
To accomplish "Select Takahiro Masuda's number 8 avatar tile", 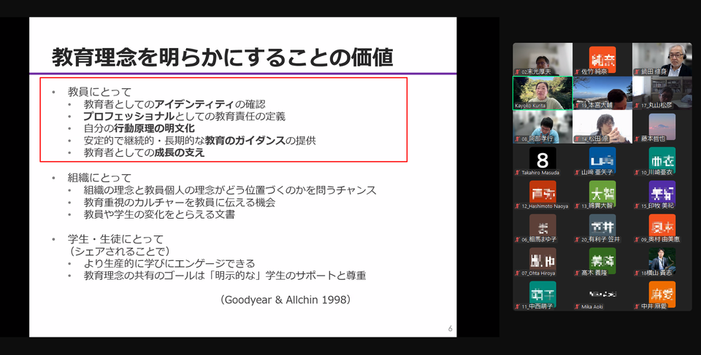I will point(542,159).
